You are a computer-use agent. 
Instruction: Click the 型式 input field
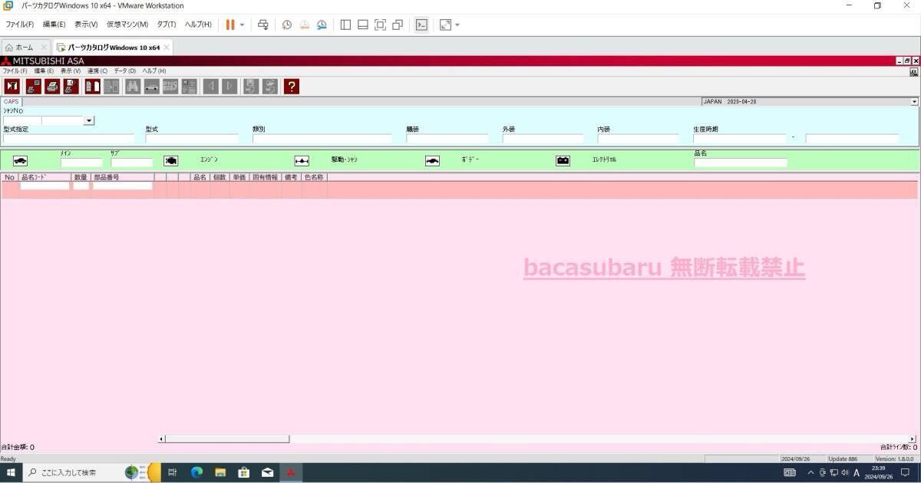tap(192, 139)
